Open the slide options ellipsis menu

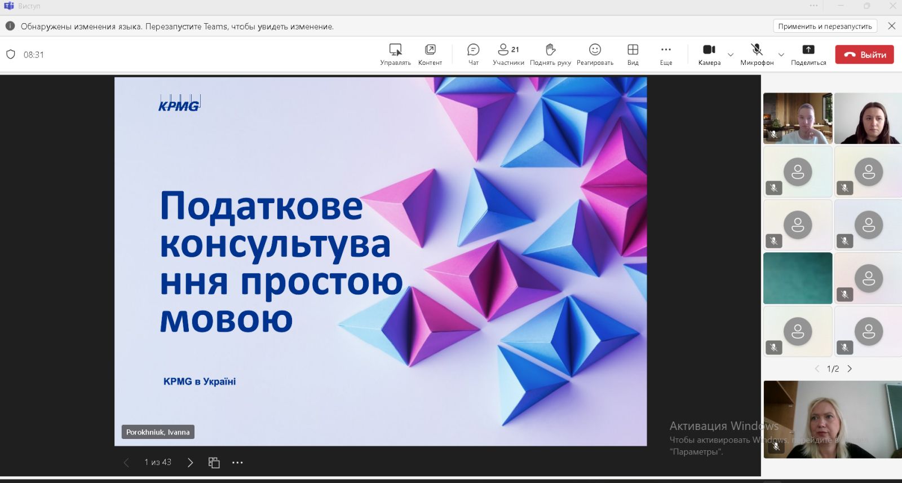click(237, 463)
